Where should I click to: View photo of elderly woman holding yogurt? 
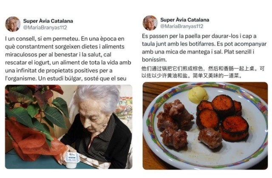[x=69, y=127]
